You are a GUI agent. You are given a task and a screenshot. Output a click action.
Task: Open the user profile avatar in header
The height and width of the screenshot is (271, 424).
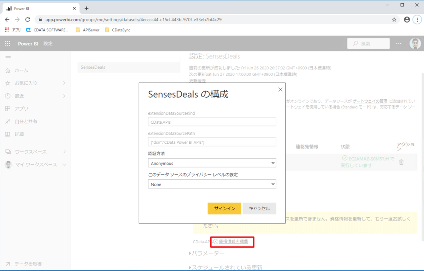click(415, 43)
